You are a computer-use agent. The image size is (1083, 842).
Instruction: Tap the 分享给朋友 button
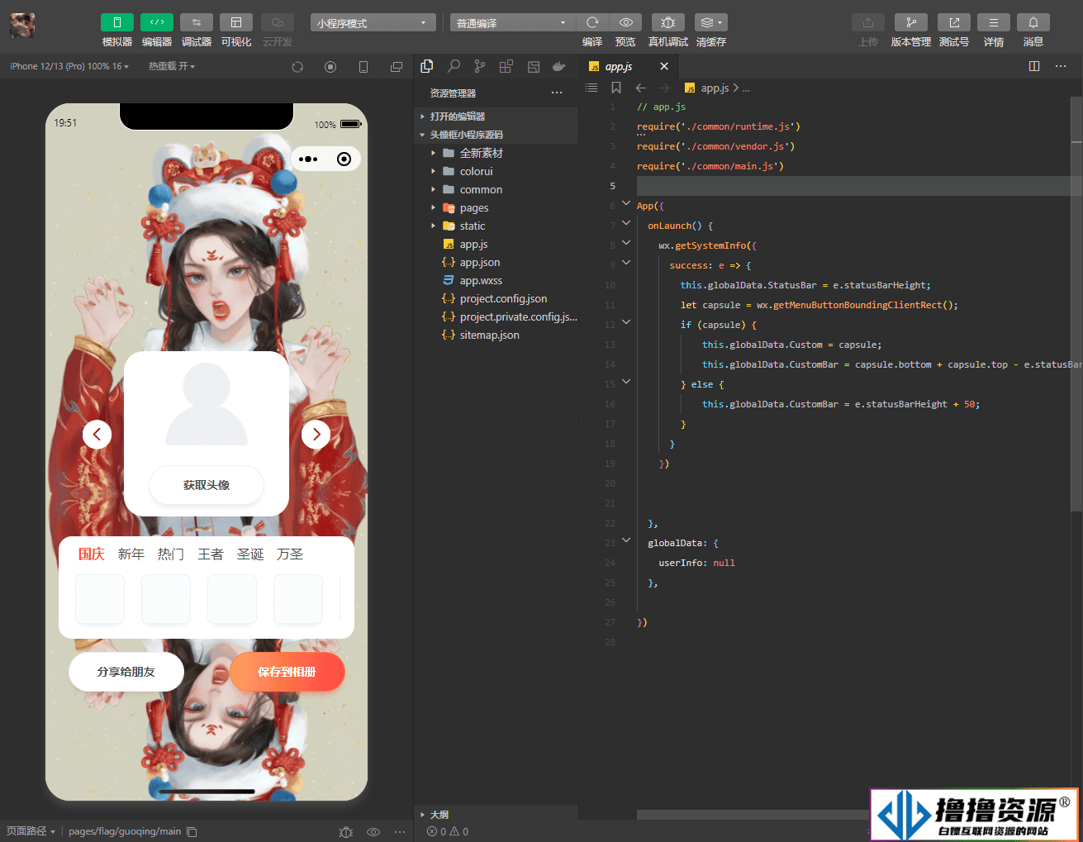pyautogui.click(x=126, y=672)
